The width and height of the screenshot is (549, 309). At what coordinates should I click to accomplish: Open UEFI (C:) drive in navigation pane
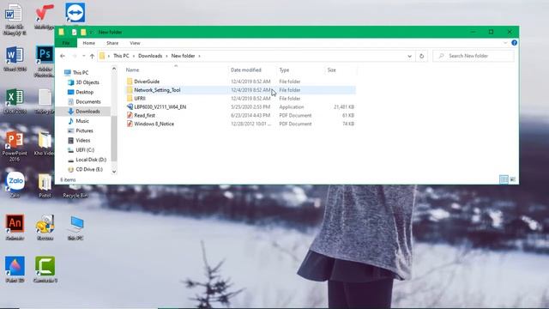coord(85,150)
